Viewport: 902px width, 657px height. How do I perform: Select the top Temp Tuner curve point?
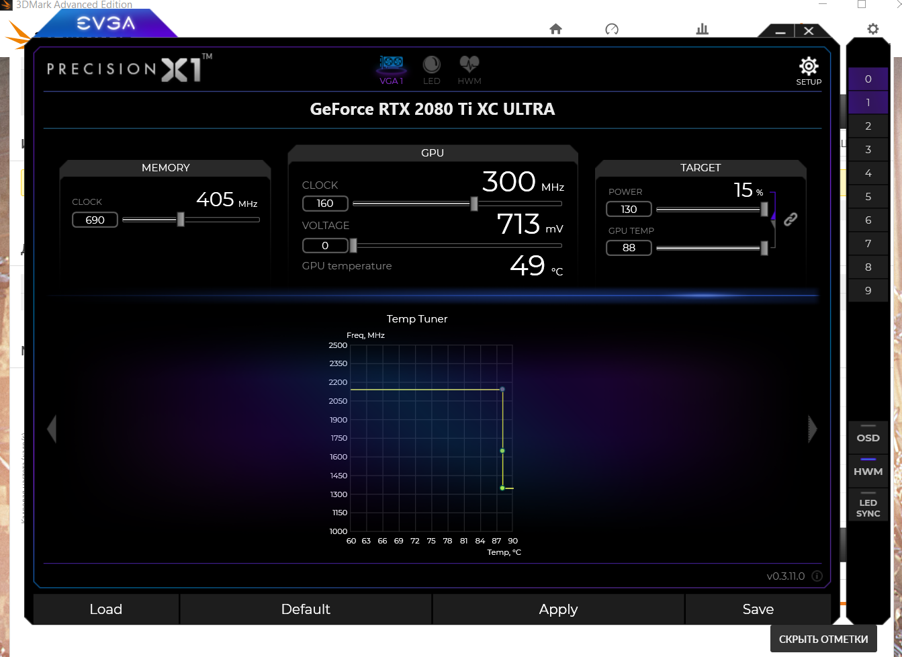tap(502, 389)
